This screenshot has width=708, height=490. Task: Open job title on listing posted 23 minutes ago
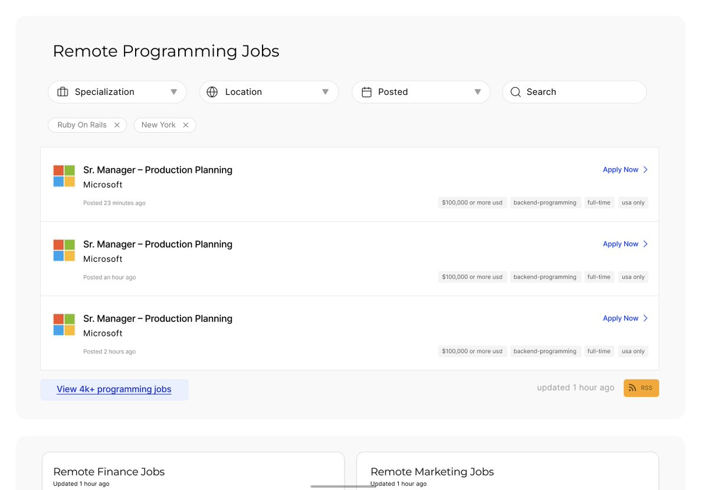[x=158, y=170]
